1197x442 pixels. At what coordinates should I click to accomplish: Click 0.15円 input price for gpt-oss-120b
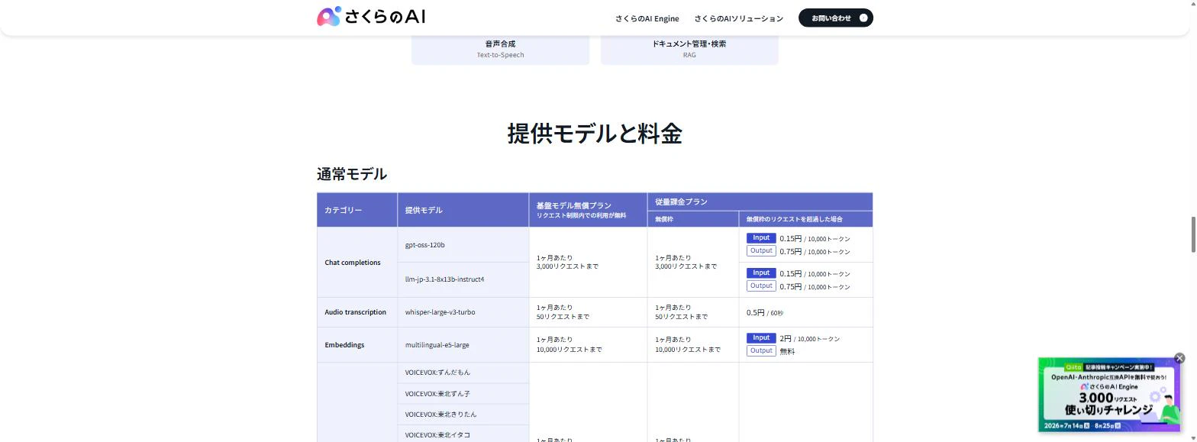coord(815,239)
